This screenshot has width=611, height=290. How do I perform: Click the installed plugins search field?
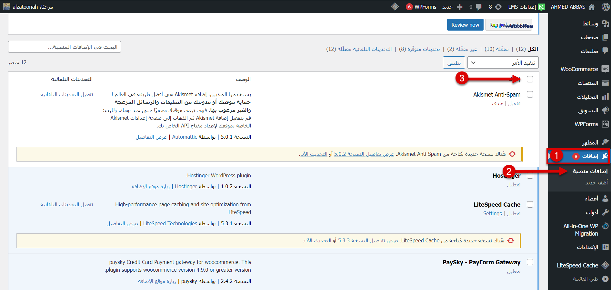point(65,47)
